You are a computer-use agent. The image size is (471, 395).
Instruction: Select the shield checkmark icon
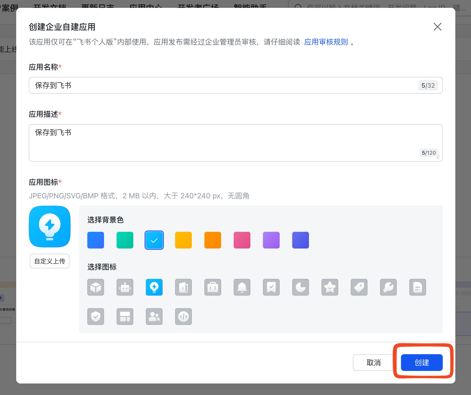click(95, 317)
